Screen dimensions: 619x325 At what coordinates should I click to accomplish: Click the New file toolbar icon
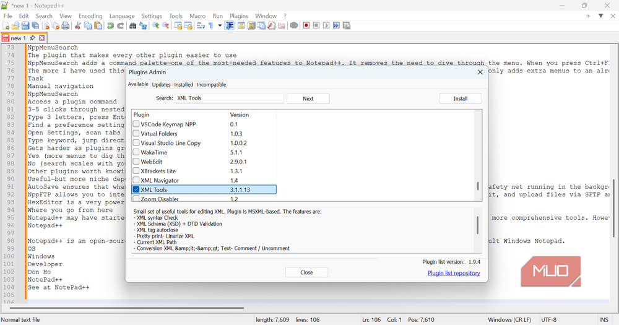(x=6, y=25)
